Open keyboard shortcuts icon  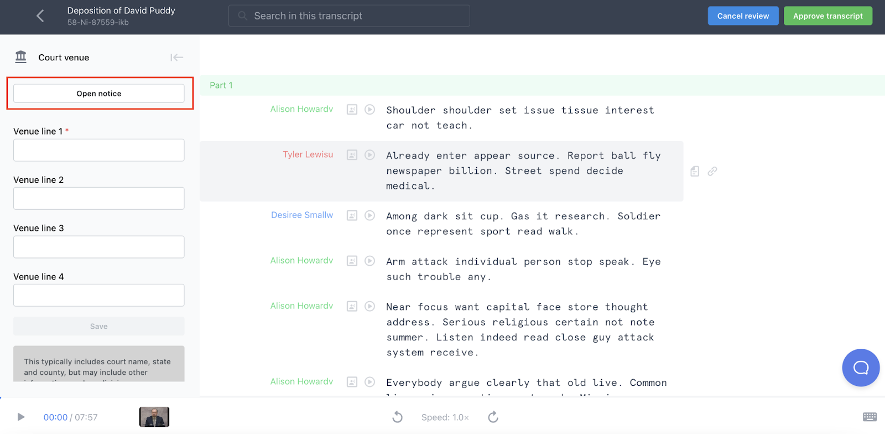coord(870,417)
